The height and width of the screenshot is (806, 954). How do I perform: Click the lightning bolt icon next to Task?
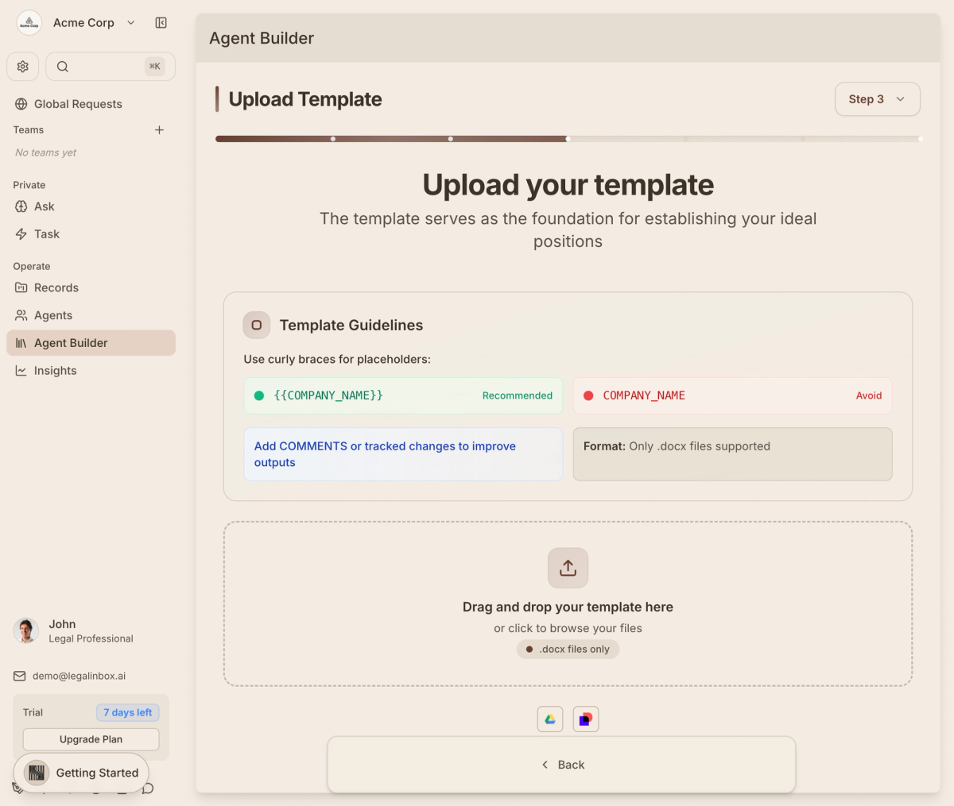click(21, 234)
